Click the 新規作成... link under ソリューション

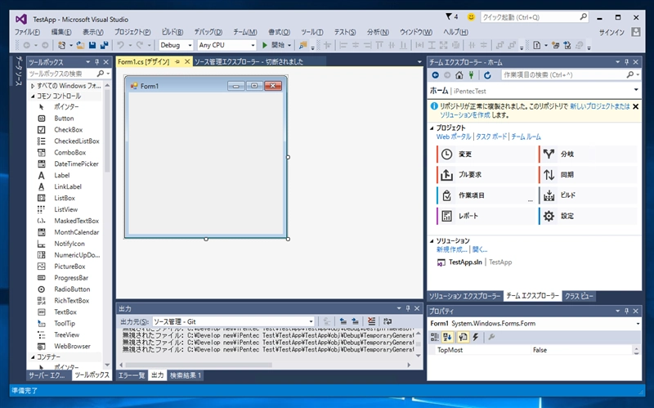(452, 249)
